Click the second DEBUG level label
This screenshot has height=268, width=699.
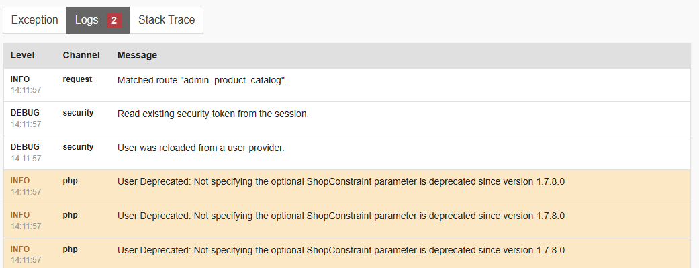(25, 147)
